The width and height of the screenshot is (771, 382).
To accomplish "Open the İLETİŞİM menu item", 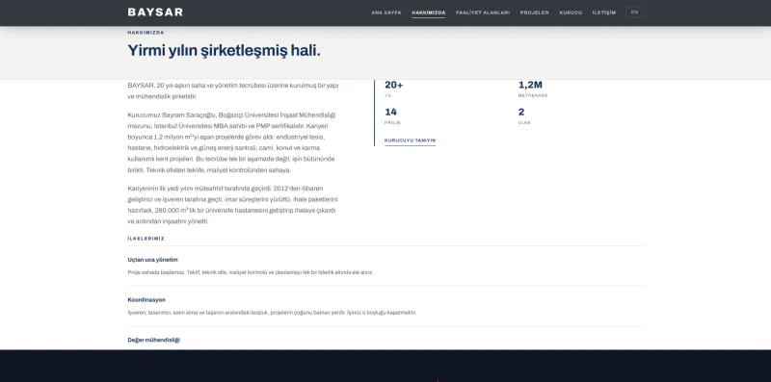I will pos(604,13).
